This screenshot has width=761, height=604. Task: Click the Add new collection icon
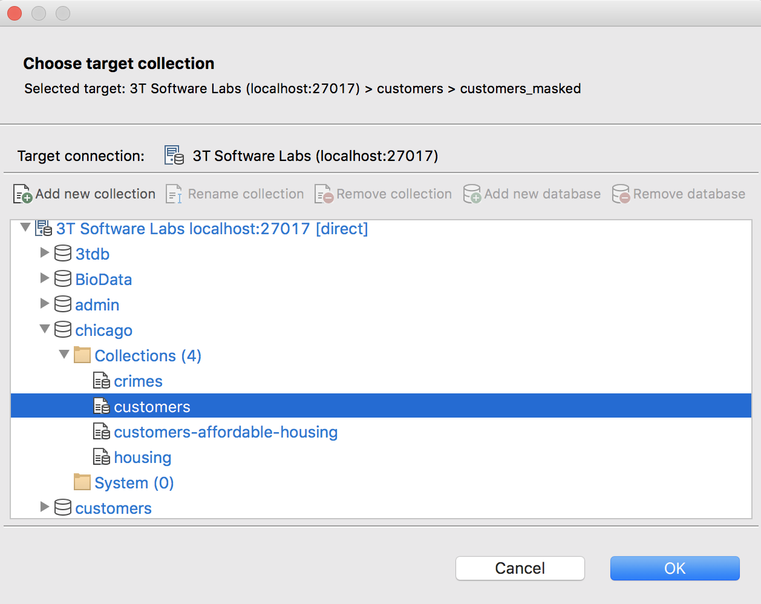tap(22, 194)
